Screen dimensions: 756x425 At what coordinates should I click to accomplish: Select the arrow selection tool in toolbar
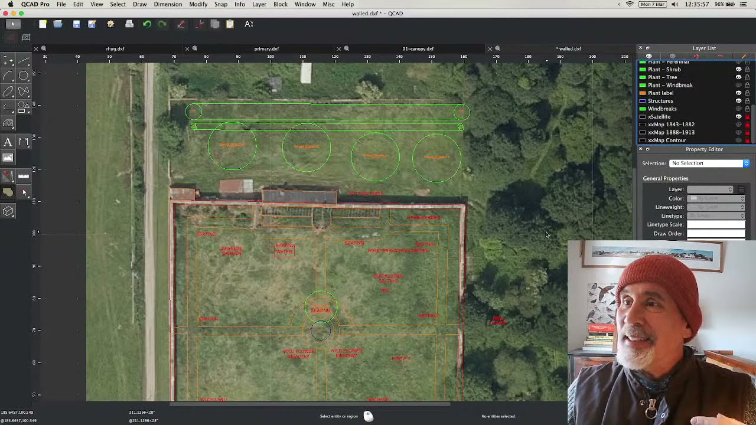point(12,24)
